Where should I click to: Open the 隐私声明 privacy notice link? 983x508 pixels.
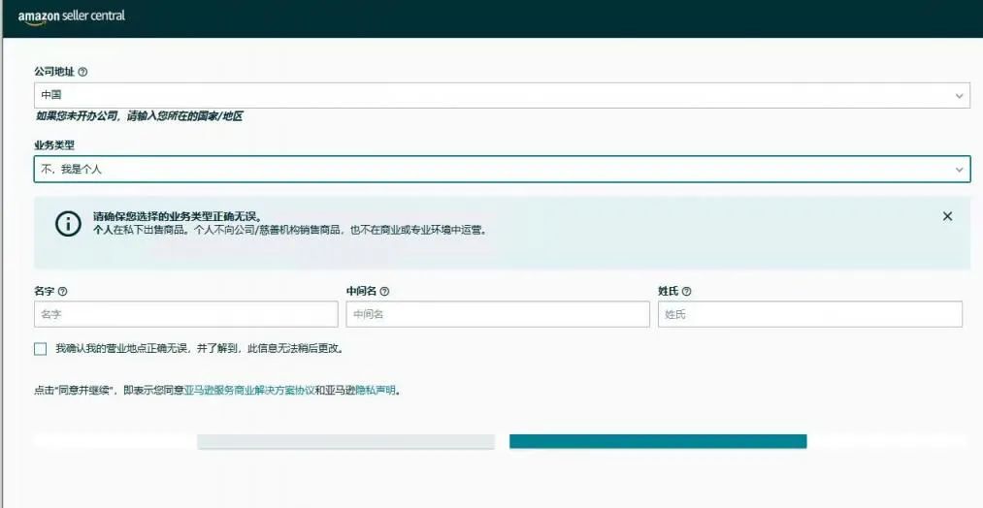[x=376, y=391]
